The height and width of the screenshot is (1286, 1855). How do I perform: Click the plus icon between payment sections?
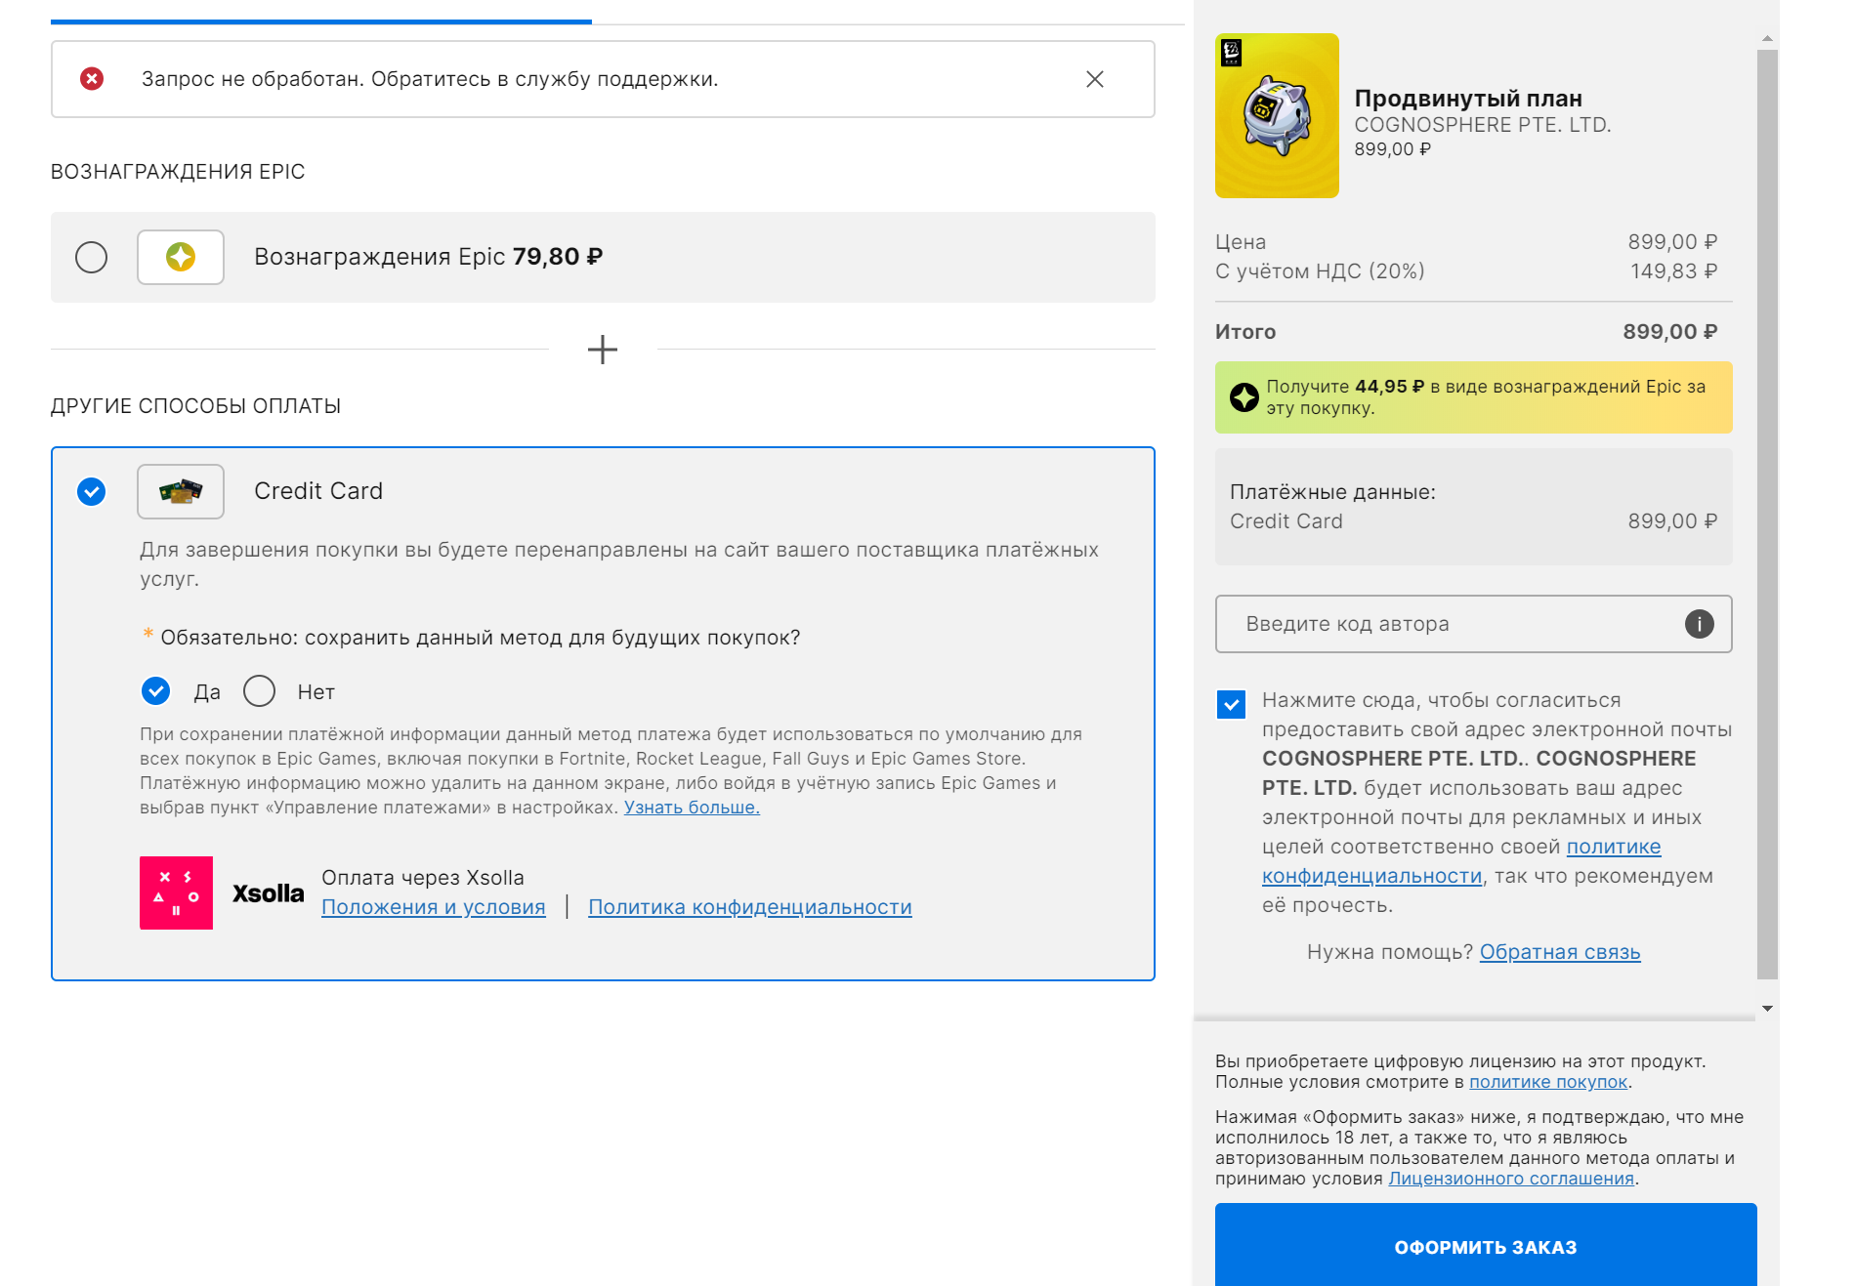[603, 350]
